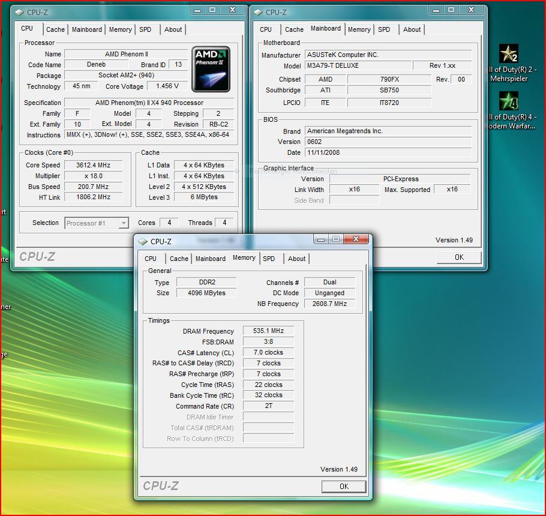Click the BIOS Brand American Megatrends Inc.
This screenshot has width=546, height=516.
pyautogui.click(x=389, y=131)
